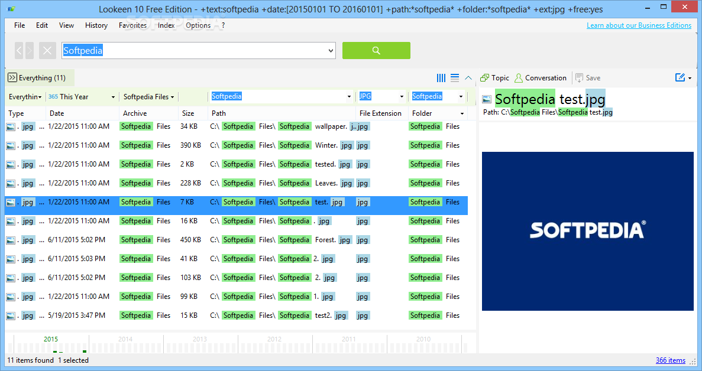Click image icon of Softpedia Winter row

coord(11,146)
